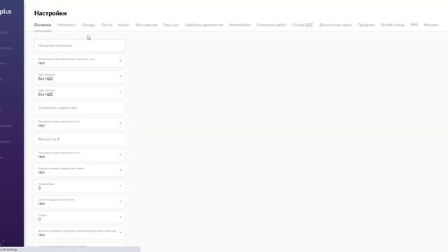
Task: Focus the Название компании input field
Action: point(80,45)
